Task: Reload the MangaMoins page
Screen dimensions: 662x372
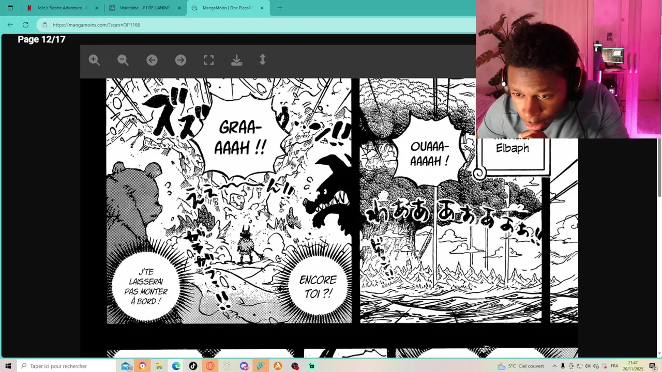Action: (25, 24)
